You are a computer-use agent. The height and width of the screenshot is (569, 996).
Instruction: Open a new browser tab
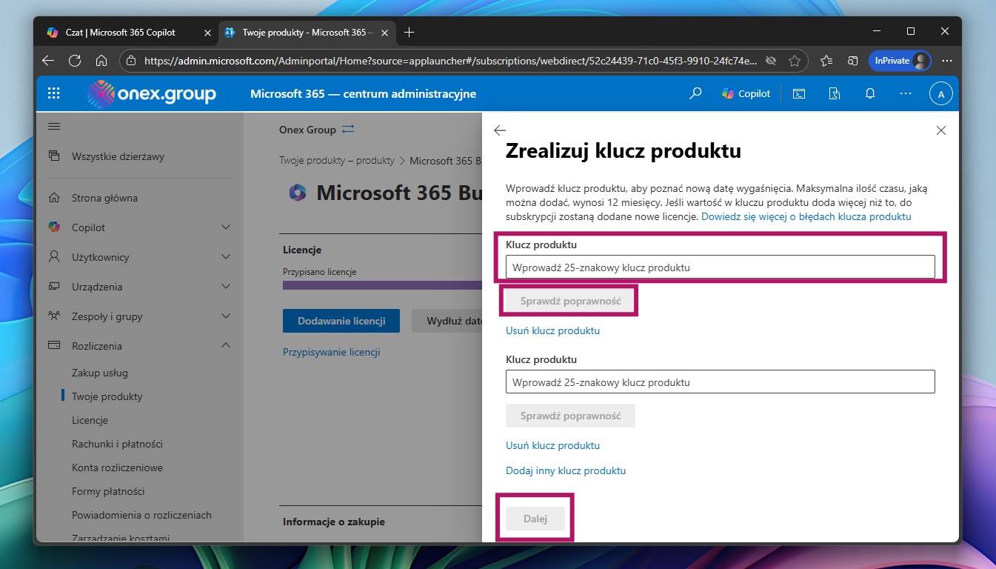point(409,32)
